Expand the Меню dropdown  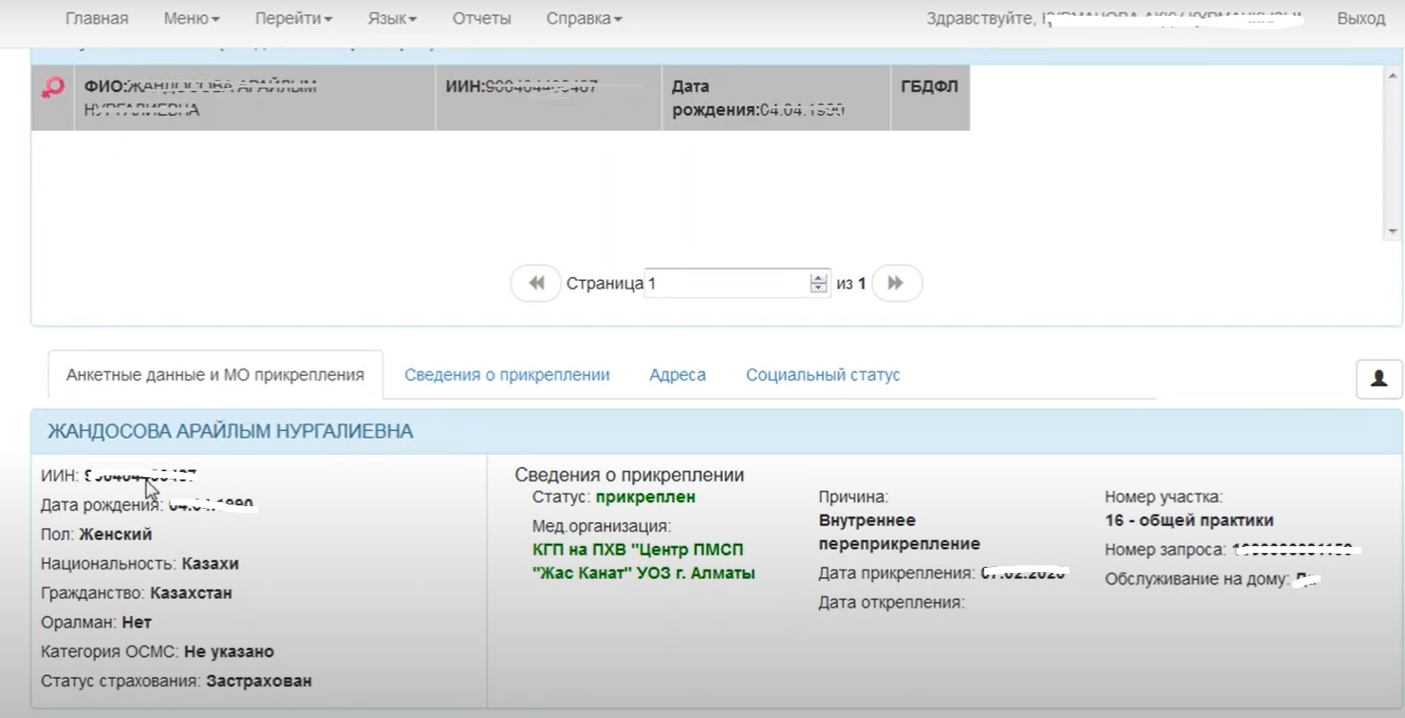[x=191, y=18]
